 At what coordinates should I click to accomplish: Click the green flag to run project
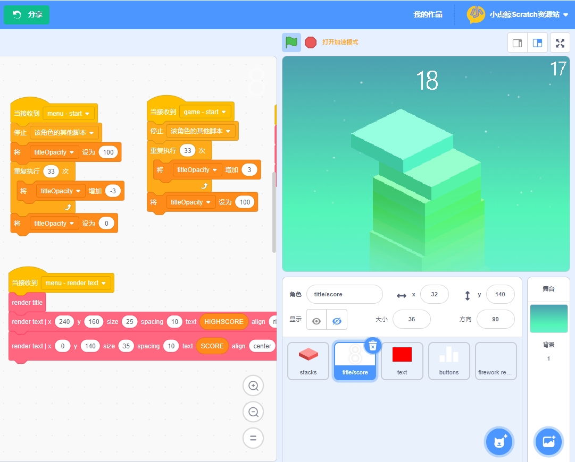[291, 42]
